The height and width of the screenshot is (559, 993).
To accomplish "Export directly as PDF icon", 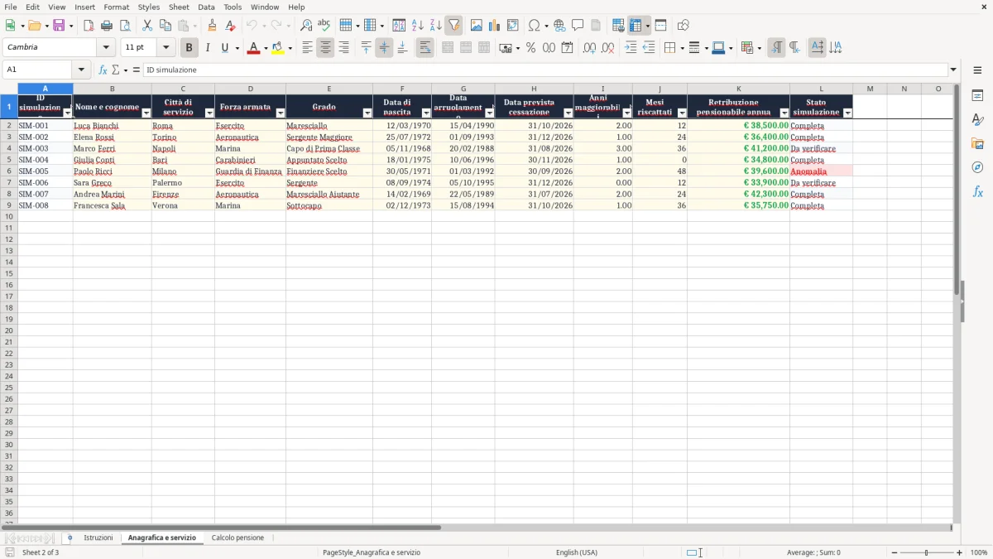I will click(89, 26).
